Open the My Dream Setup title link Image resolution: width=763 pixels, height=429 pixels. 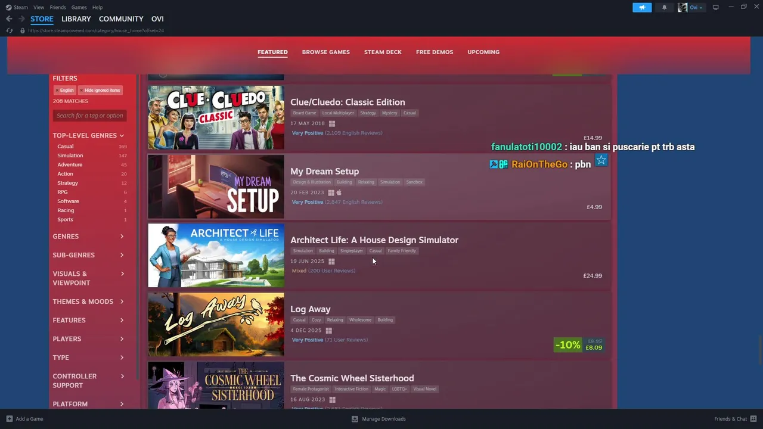point(324,171)
